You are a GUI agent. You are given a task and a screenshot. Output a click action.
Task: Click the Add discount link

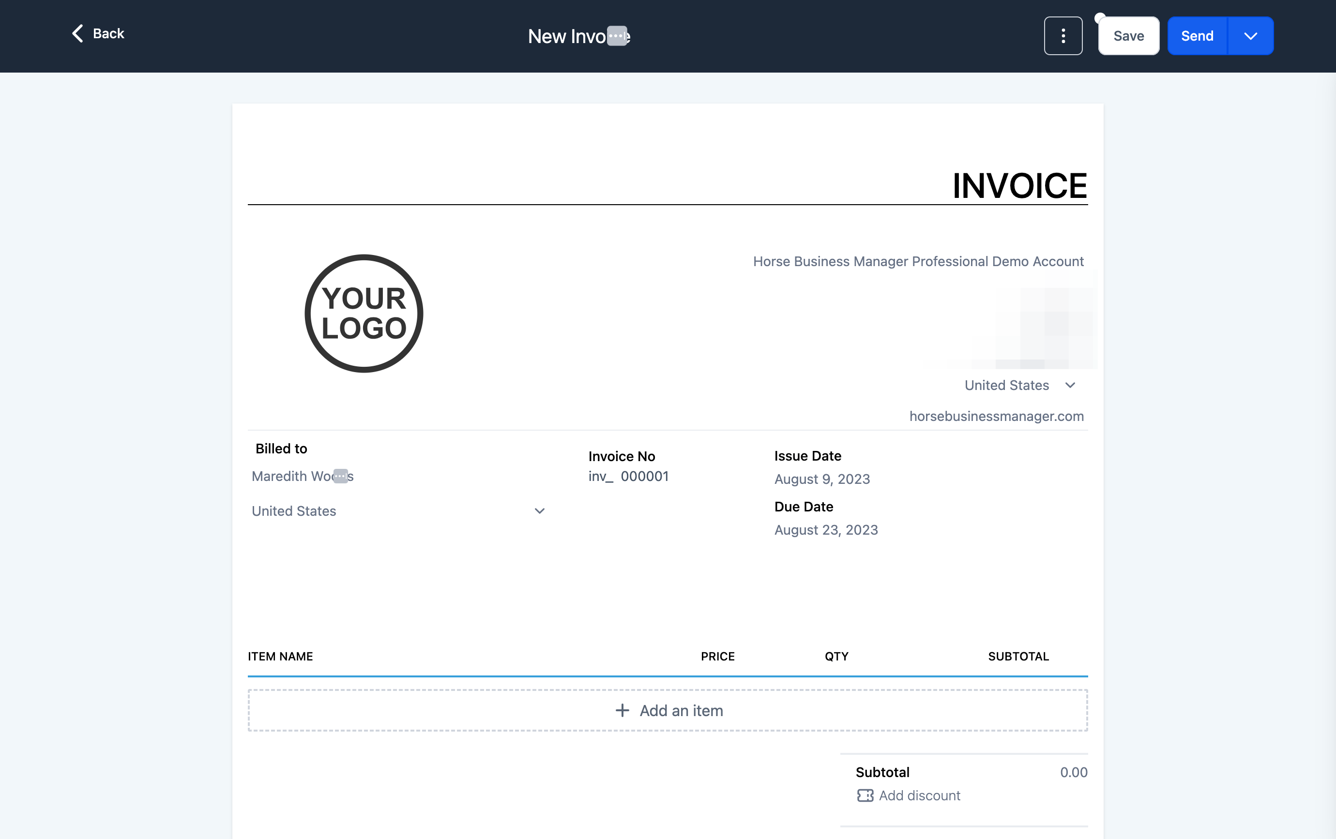click(908, 795)
